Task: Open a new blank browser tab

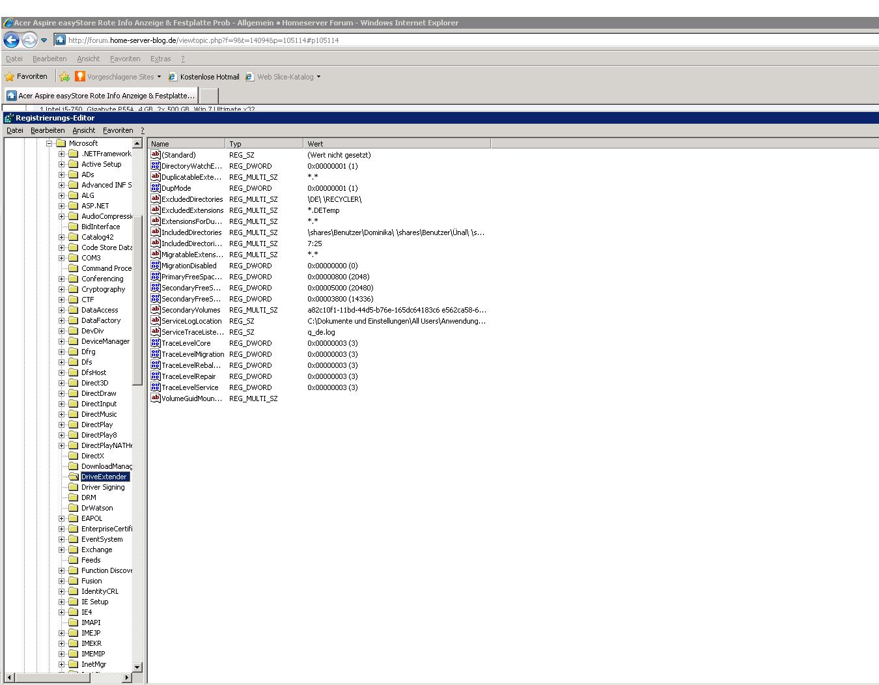Action: click(x=208, y=96)
